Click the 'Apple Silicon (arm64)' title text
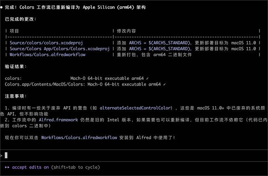Image resolution: width=268 pixels, height=176 pixels. pyautogui.click(x=108, y=7)
